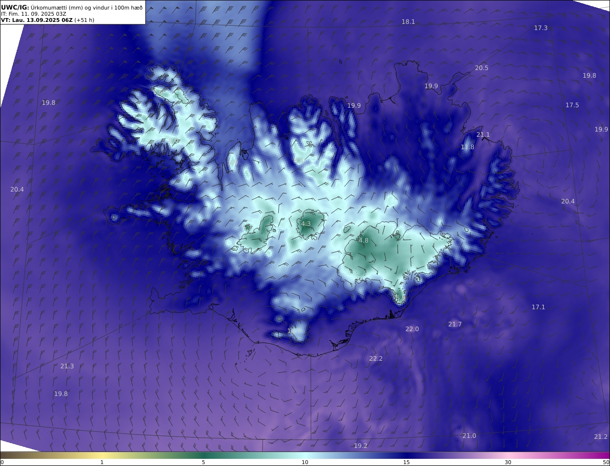Click the 21.3 value label
Screen dimensions: 610x466
(67, 366)
